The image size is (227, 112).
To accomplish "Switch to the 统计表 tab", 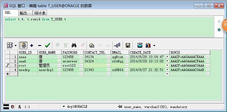I will click(40, 13).
